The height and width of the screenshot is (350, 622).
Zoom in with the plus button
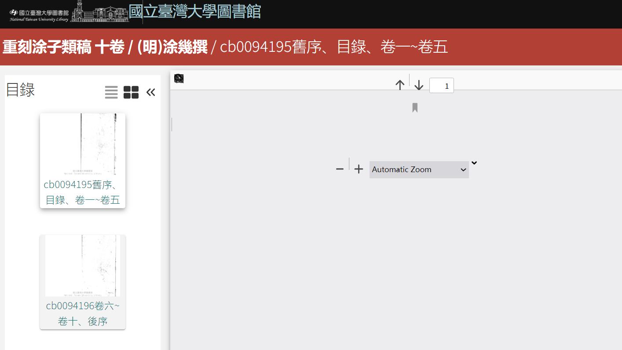click(359, 169)
